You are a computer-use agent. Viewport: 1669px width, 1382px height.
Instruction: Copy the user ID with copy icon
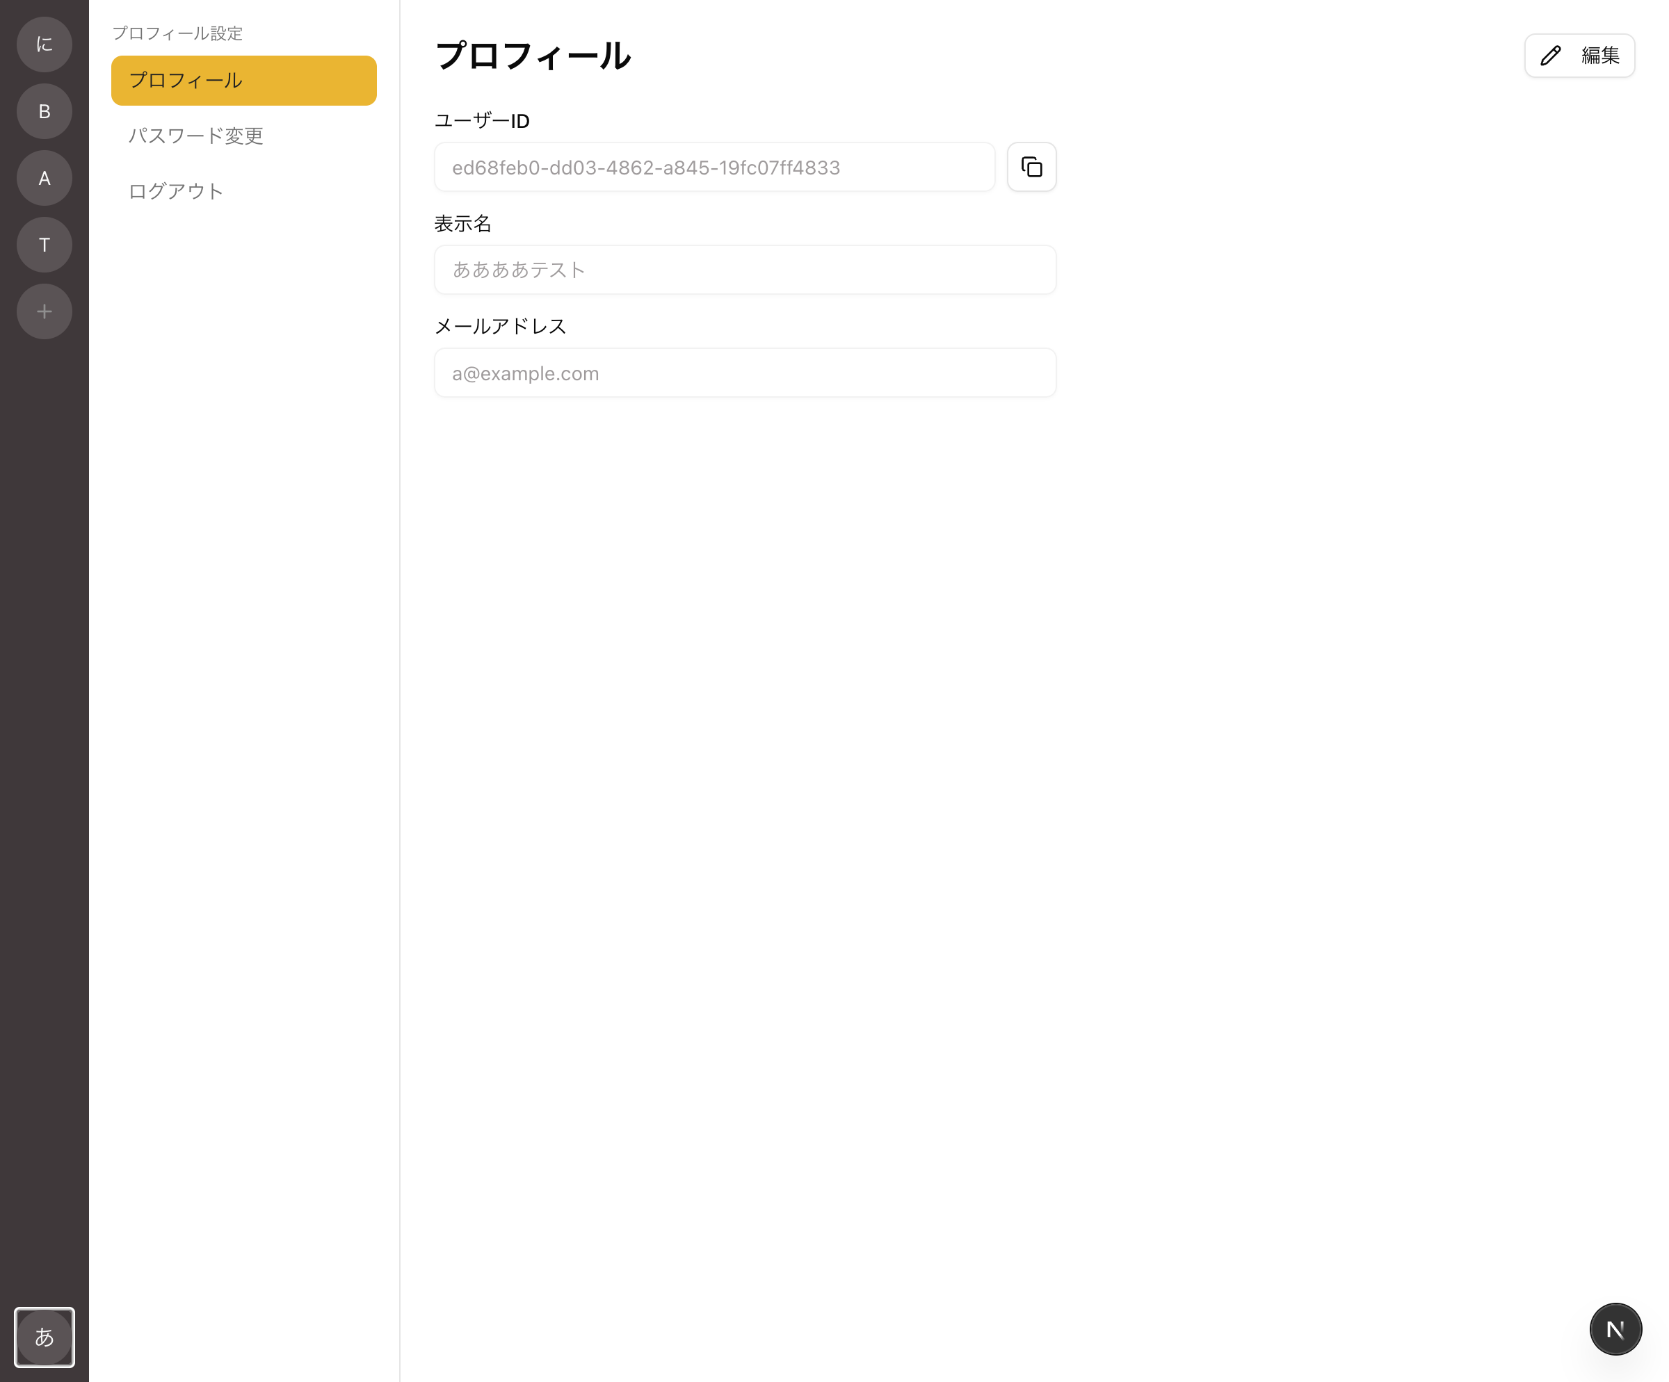(1031, 167)
